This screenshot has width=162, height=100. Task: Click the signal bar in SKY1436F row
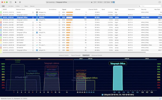tap(70, 25)
